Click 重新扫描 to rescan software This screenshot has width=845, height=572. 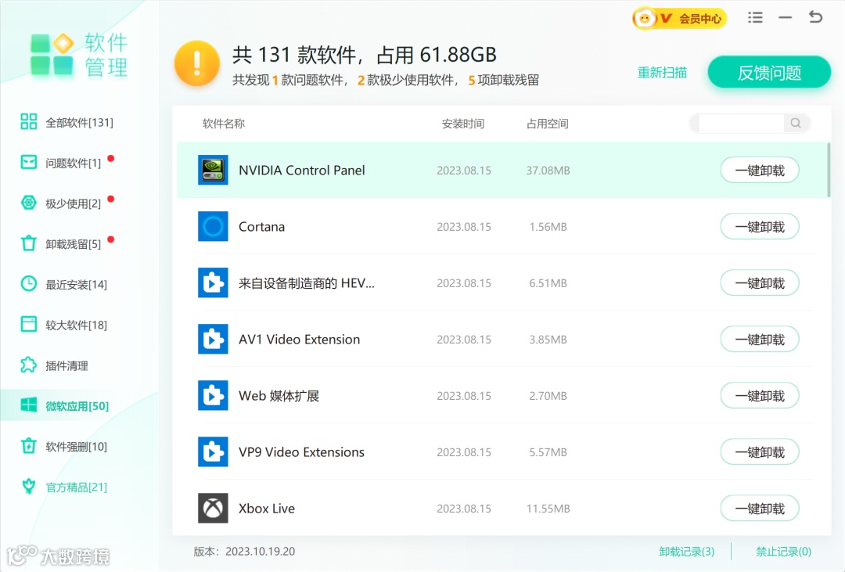(662, 72)
